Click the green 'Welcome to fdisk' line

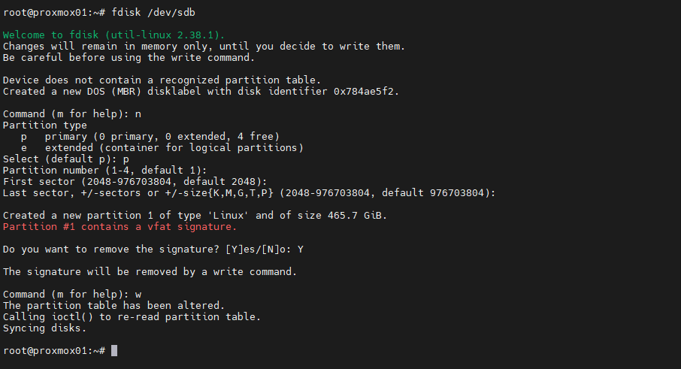coord(113,35)
